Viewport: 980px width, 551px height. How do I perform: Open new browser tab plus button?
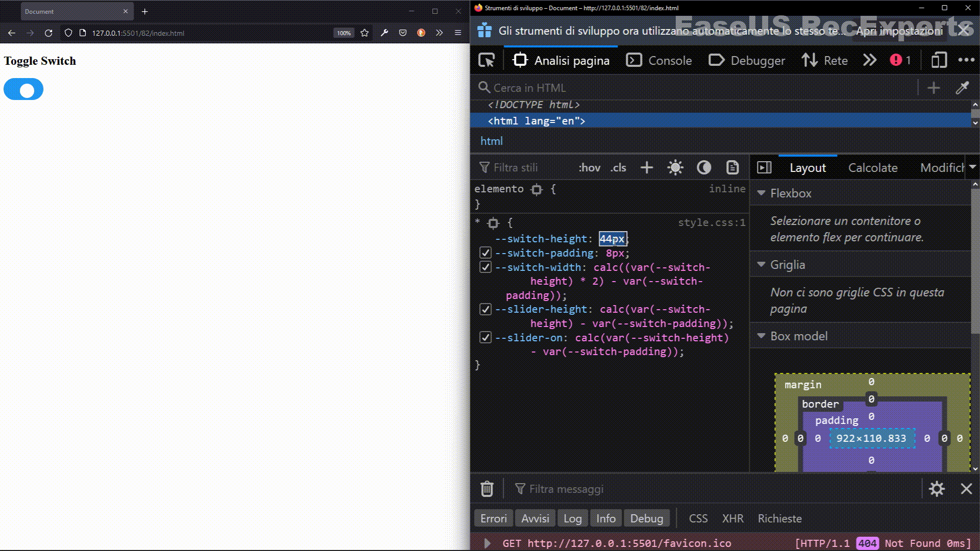[145, 11]
